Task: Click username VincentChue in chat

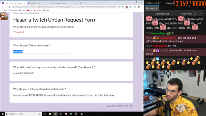Action: click(x=160, y=46)
